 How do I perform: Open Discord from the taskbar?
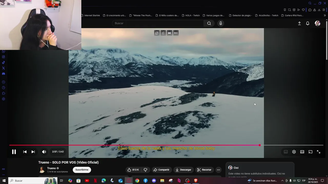(154, 181)
